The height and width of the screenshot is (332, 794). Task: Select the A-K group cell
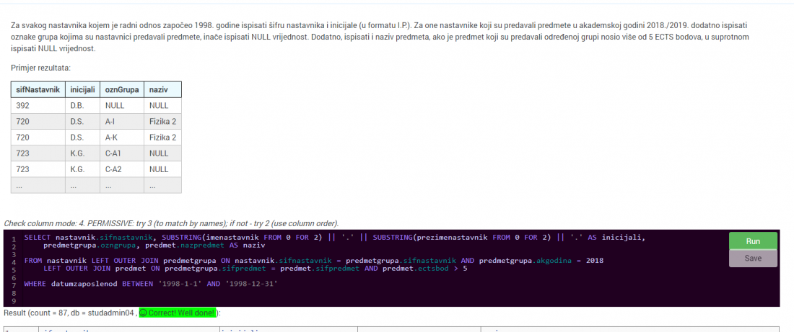(x=121, y=138)
